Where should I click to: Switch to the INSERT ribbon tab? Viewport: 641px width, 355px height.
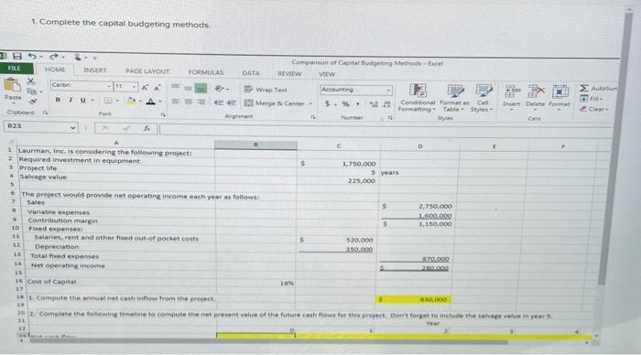95,70
